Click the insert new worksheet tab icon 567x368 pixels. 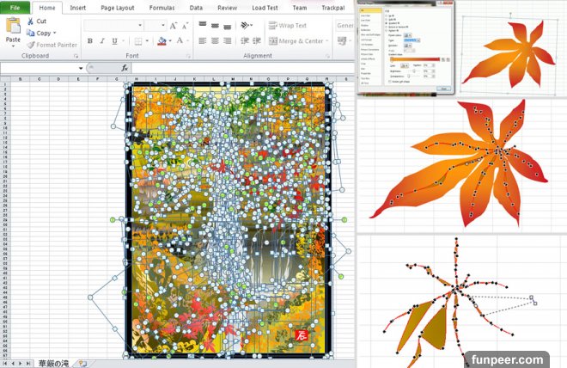[x=82, y=363]
